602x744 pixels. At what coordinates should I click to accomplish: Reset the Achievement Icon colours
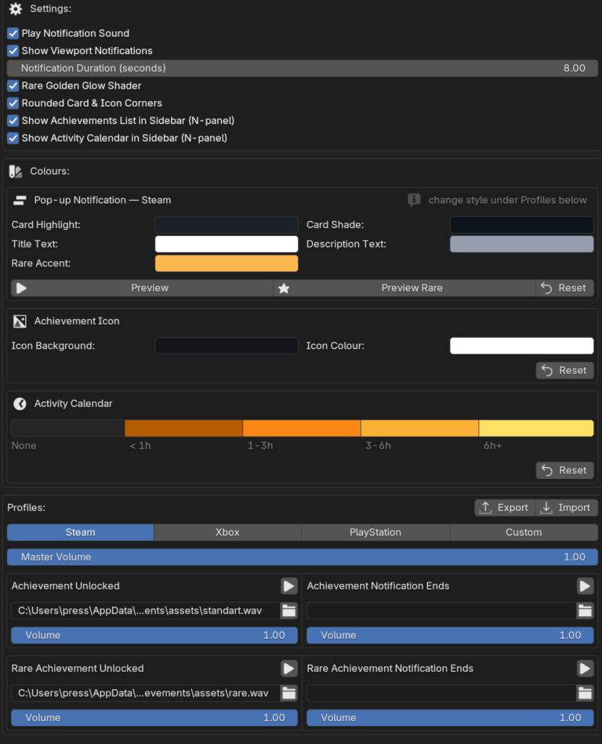(564, 371)
